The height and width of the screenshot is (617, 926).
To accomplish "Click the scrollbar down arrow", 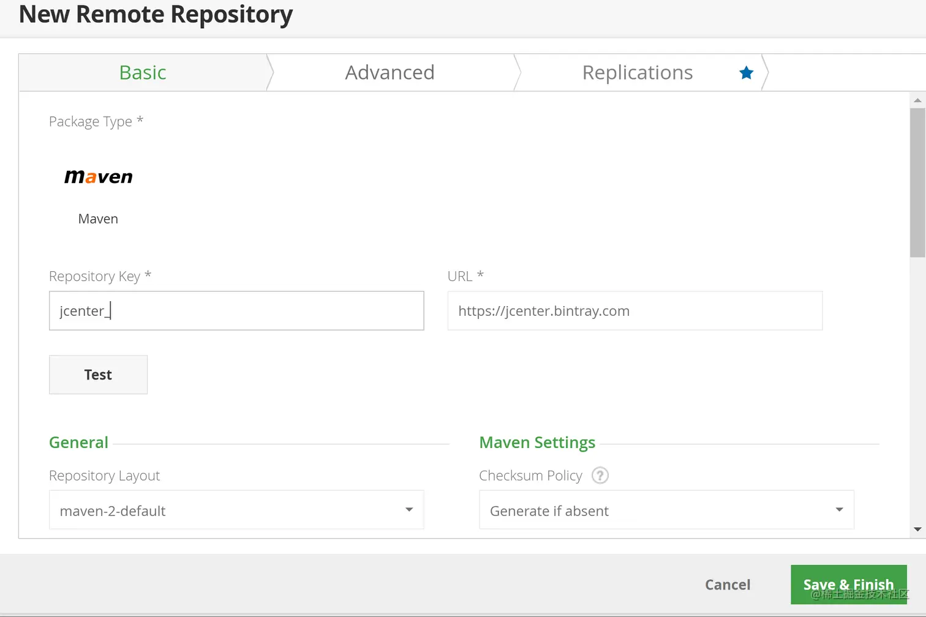I will click(917, 529).
